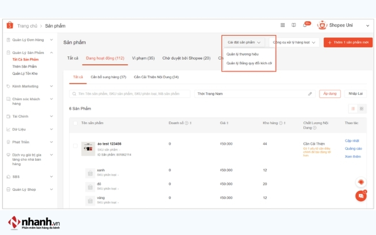Click Thêm 1 sản phẩm mới button
Screen dimensions: 376x235
point(347,43)
